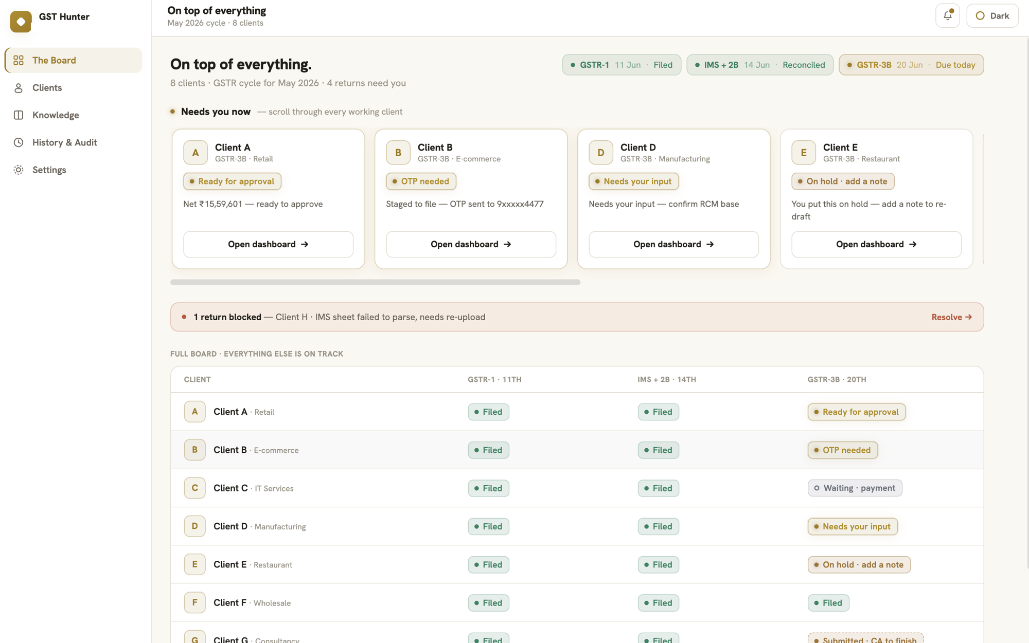
Task: Click Needs your input status in table
Action: [x=853, y=526]
